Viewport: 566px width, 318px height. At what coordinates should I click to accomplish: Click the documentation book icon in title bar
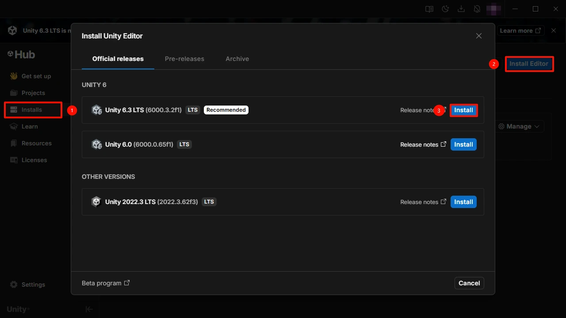[429, 9]
